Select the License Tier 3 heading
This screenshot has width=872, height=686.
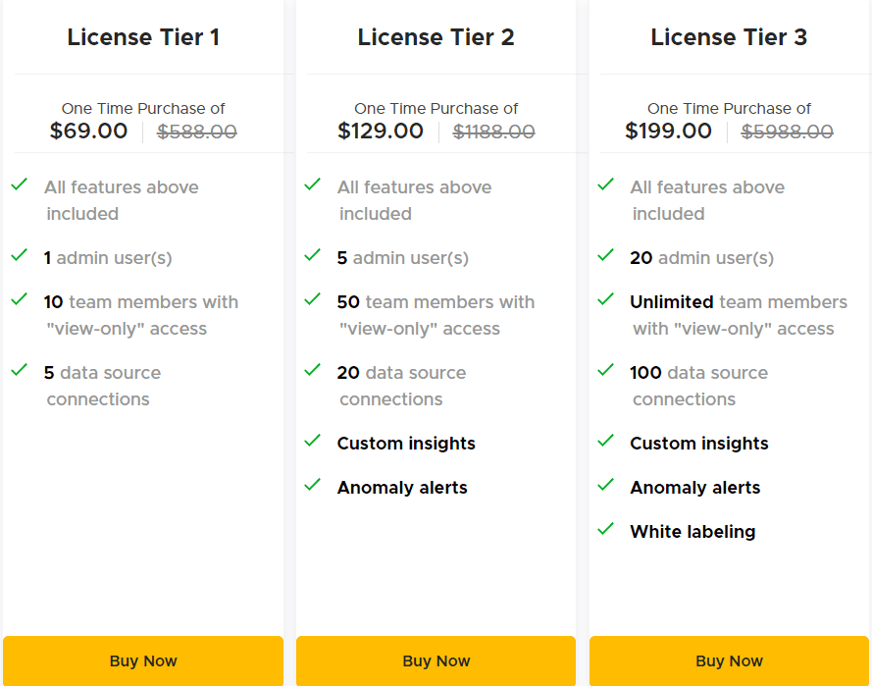[x=729, y=36]
